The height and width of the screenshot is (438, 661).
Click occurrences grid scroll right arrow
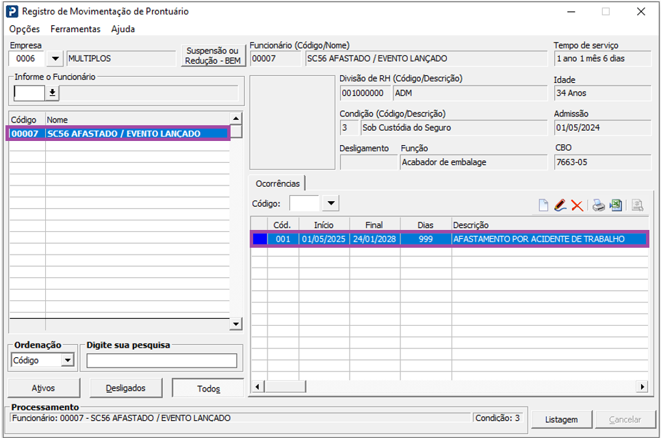tap(642, 386)
